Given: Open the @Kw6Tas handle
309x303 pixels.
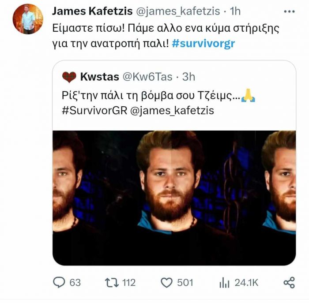Looking at the screenshot, I should pyautogui.click(x=147, y=77).
